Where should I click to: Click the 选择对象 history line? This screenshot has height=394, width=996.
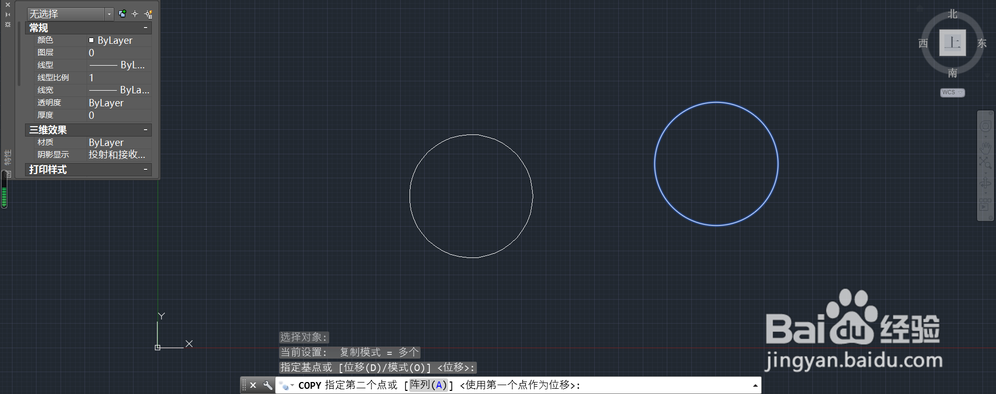304,337
